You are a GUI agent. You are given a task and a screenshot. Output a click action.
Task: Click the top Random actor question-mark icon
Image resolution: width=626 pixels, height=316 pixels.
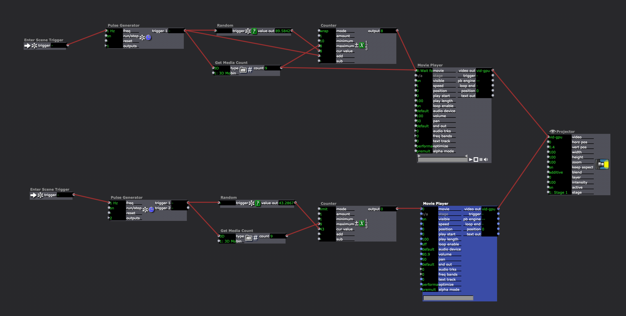pyautogui.click(x=254, y=31)
